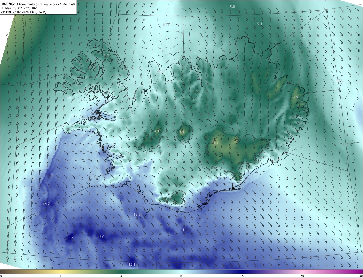363x278 pixels.
Task: Click the 3.4 value label on glacier
Action: point(181,132)
